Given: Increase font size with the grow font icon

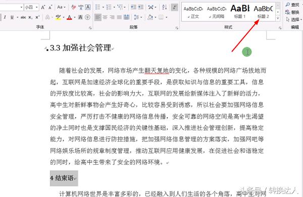Looking at the screenshot, I should (43, 8).
